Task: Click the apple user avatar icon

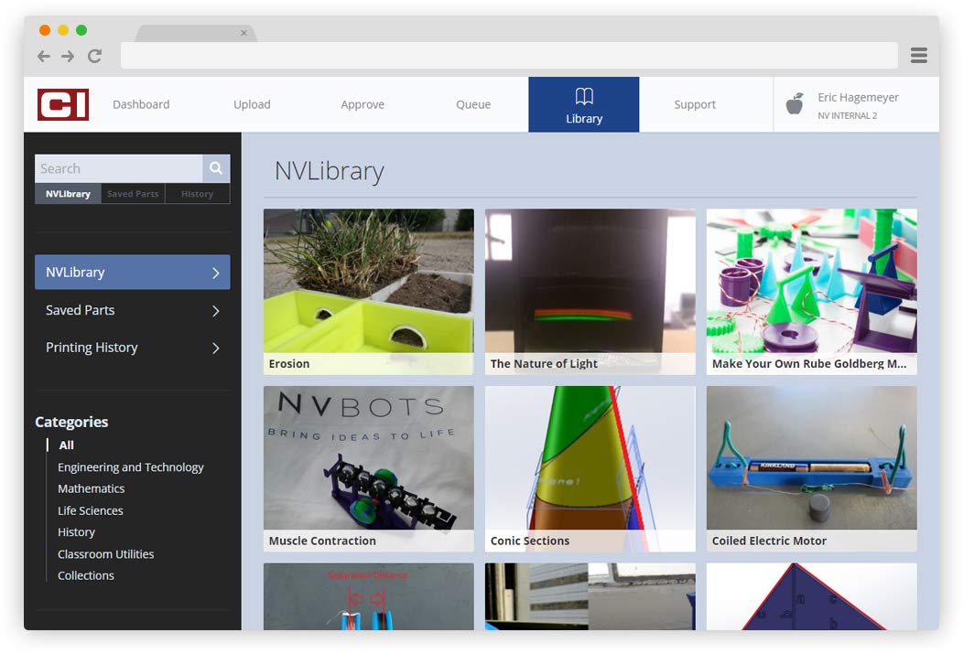Action: (x=795, y=103)
